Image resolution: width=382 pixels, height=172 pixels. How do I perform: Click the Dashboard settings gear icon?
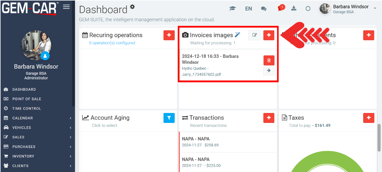132,7
